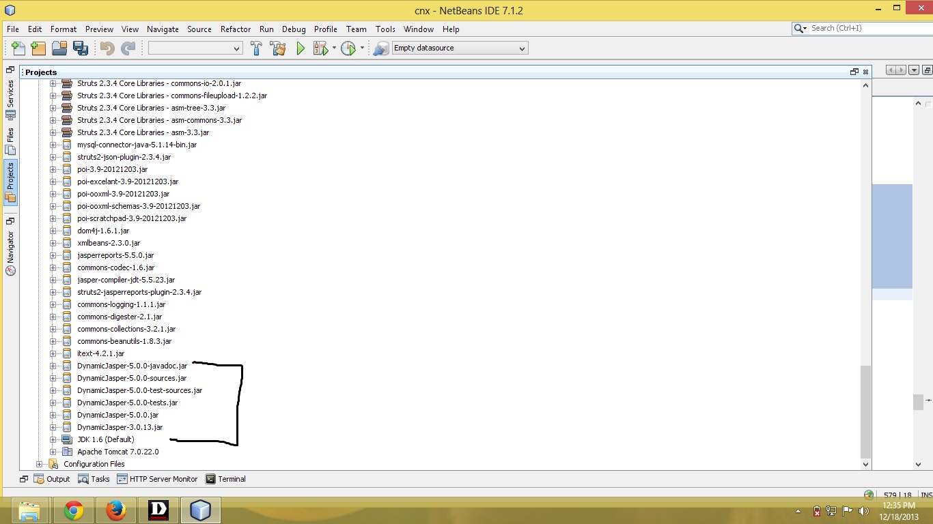
Task: Click the NetBeans cube taskbar icon
Action: pos(200,510)
